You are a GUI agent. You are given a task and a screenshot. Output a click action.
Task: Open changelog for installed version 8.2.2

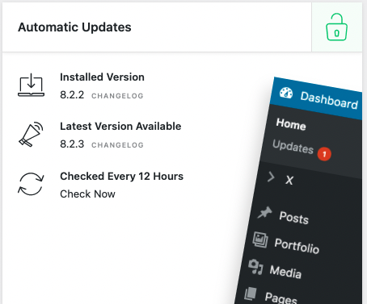tap(117, 96)
